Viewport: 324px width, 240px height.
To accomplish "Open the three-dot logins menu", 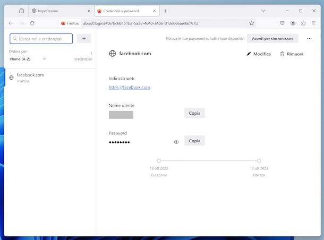I will (x=309, y=39).
